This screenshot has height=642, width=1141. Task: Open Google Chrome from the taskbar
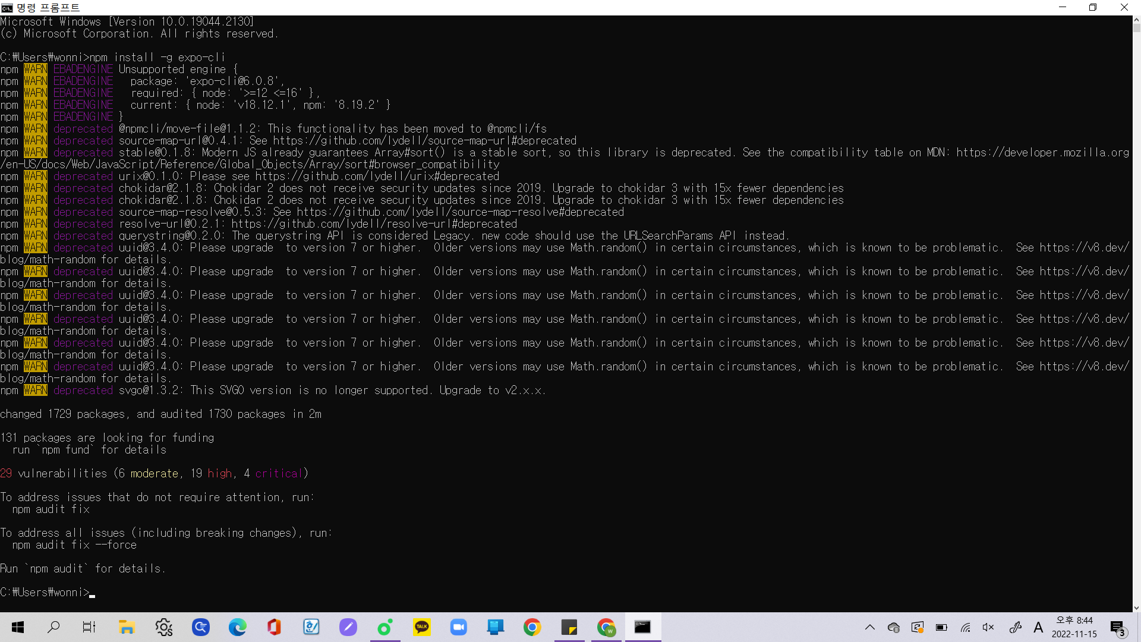[532, 627]
